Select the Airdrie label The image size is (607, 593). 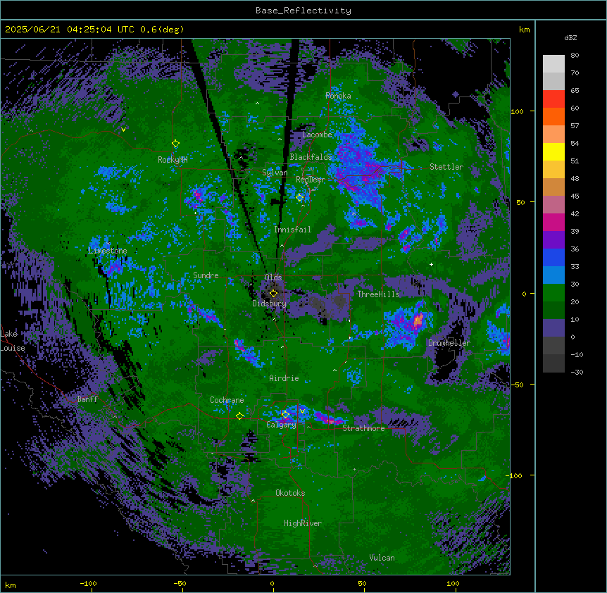[x=284, y=378]
